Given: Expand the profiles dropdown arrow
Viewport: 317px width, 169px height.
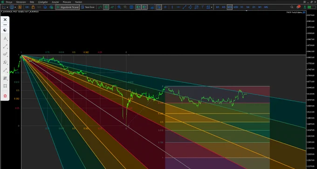Looking at the screenshot, I should click(15, 7).
